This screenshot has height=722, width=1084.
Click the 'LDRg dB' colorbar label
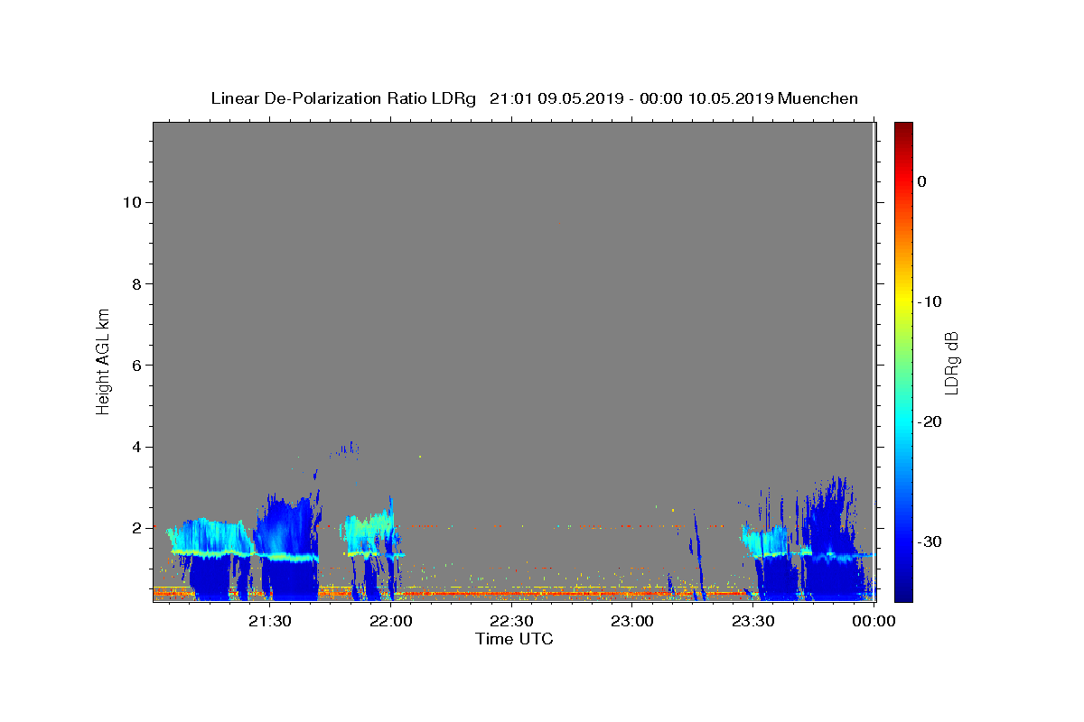point(951,363)
